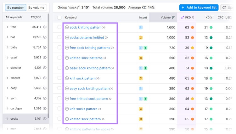This screenshot has width=236, height=134.
Task: Sort by the KD % column header
Action: [x=209, y=18]
